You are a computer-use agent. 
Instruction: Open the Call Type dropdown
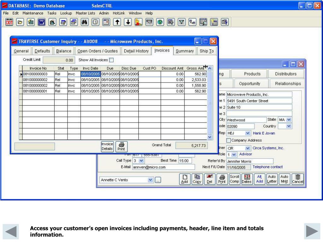(141, 160)
